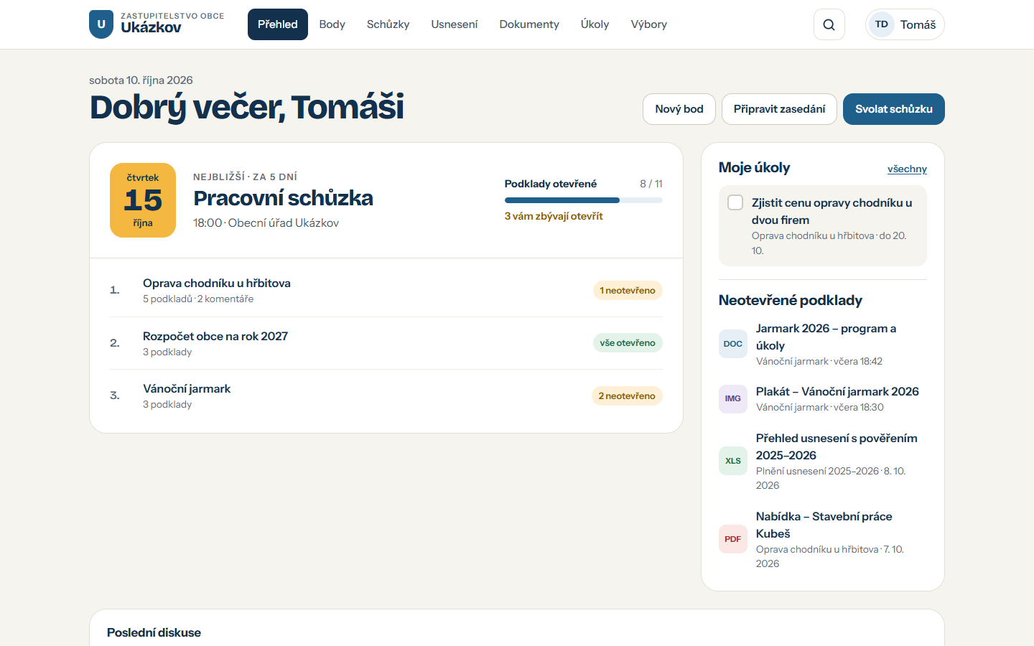Click the Svolat schůzku button

(x=893, y=109)
